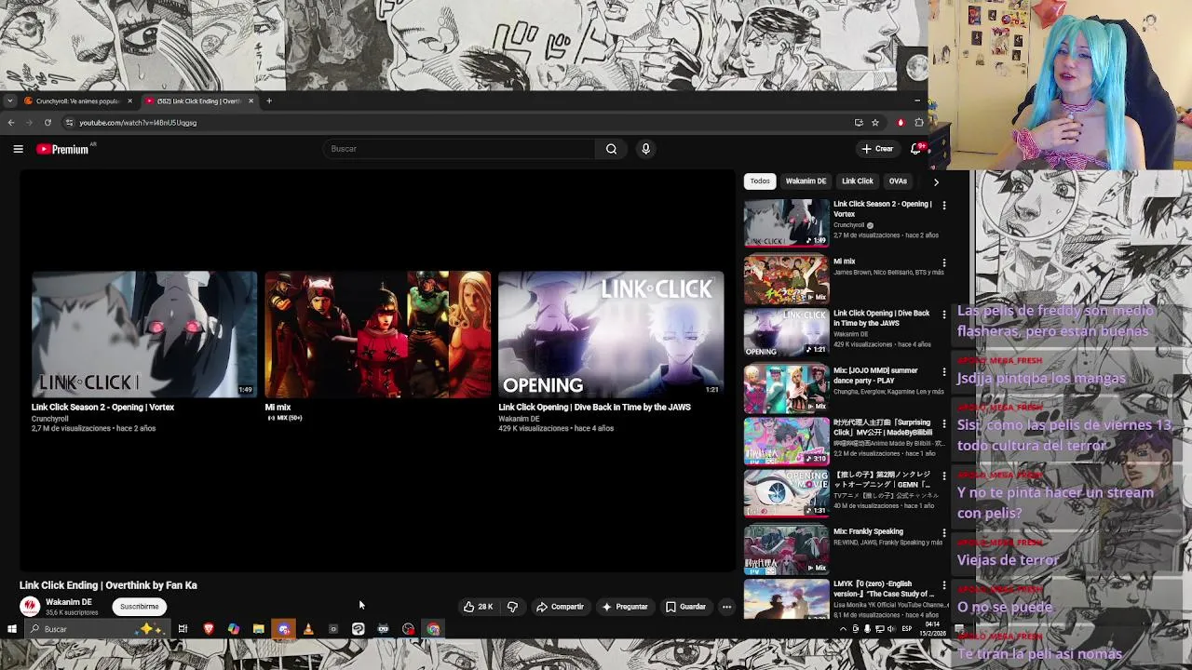Open options menu for sidebar Mi mix
The image size is (1192, 670).
coord(944,263)
